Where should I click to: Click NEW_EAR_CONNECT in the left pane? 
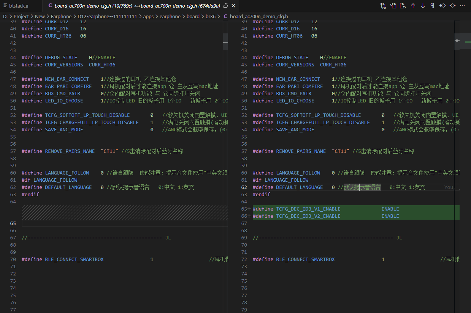pos(67,79)
